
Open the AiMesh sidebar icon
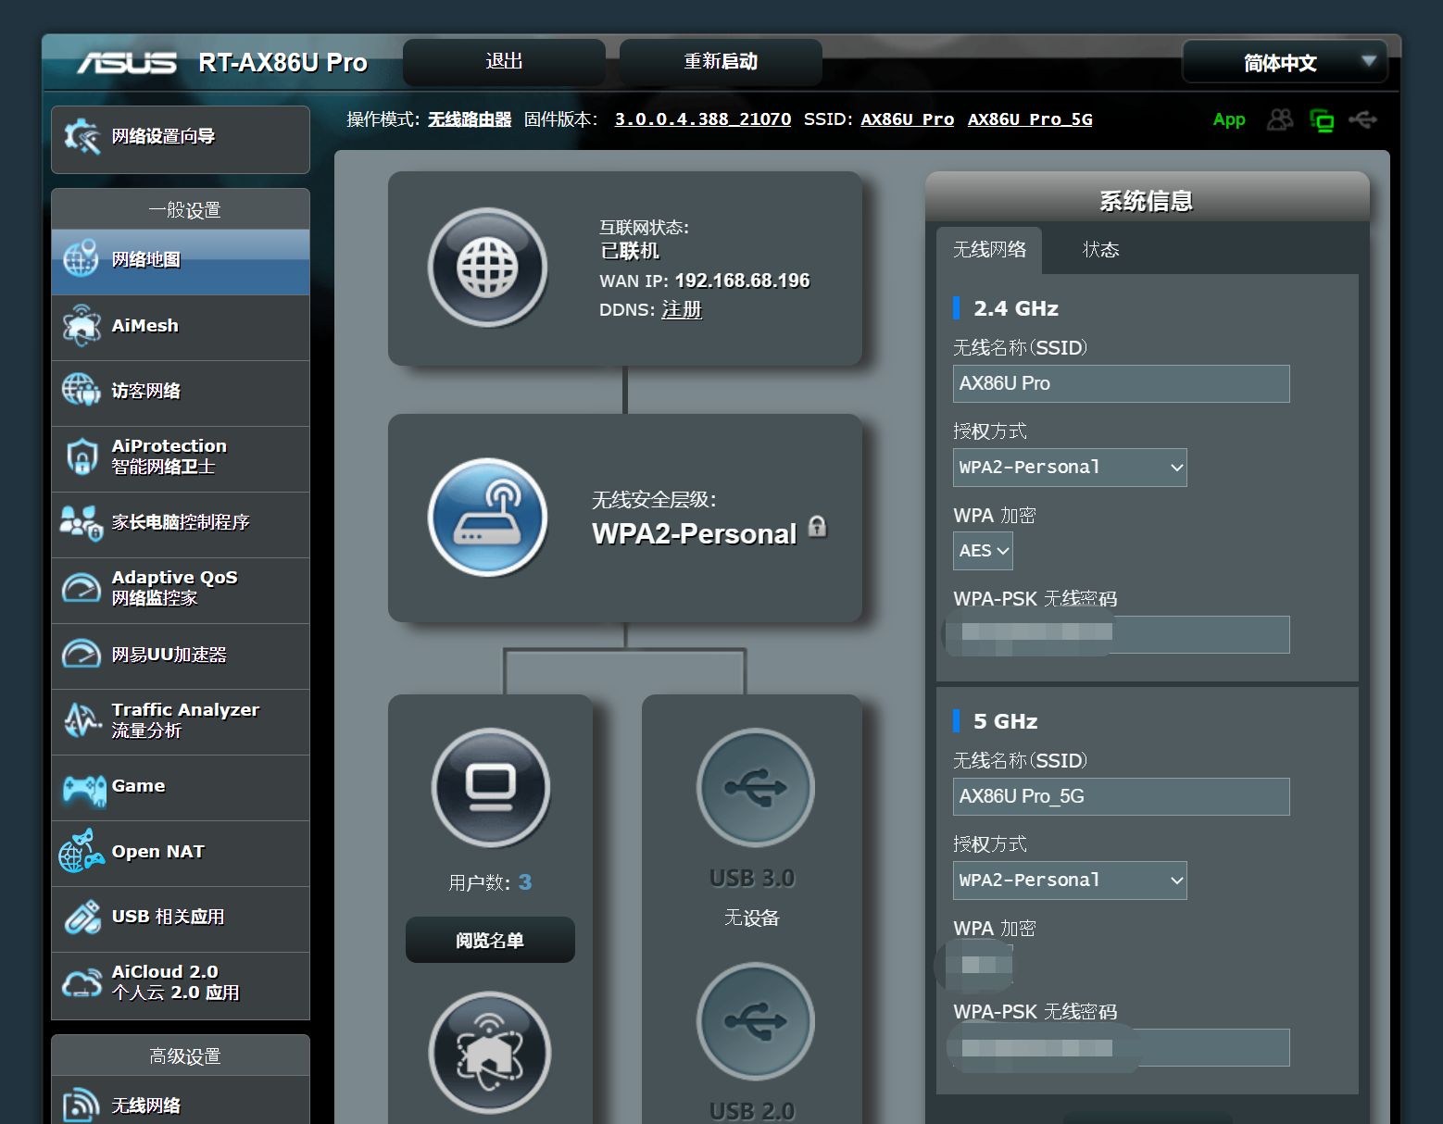click(x=81, y=326)
